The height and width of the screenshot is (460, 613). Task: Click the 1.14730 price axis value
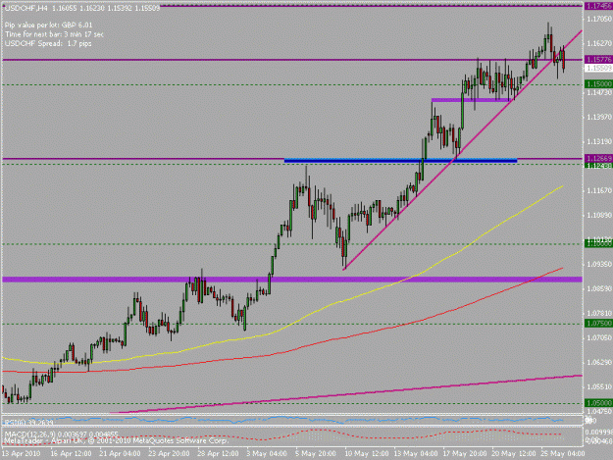(599, 92)
